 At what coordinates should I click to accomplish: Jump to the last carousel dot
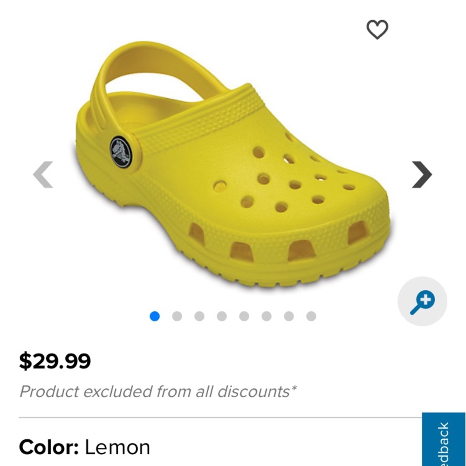pyautogui.click(x=311, y=316)
